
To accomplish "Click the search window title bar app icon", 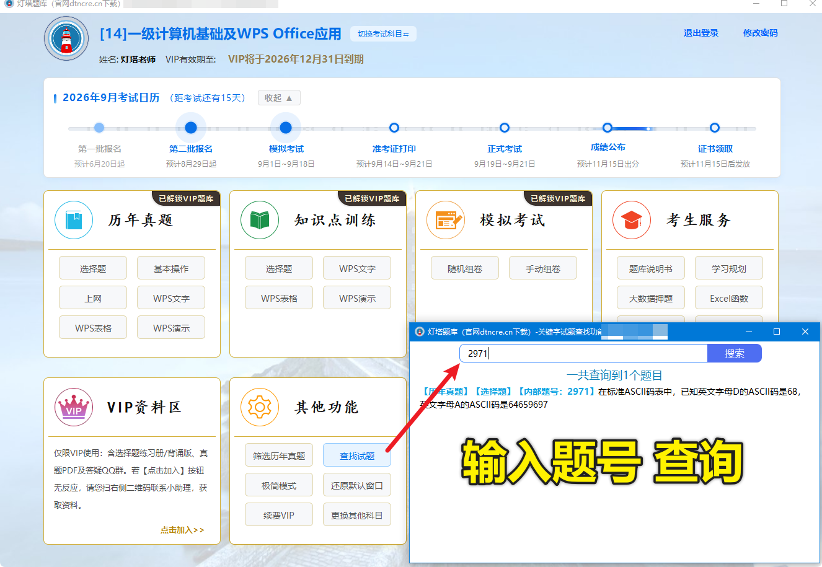I will pos(420,332).
